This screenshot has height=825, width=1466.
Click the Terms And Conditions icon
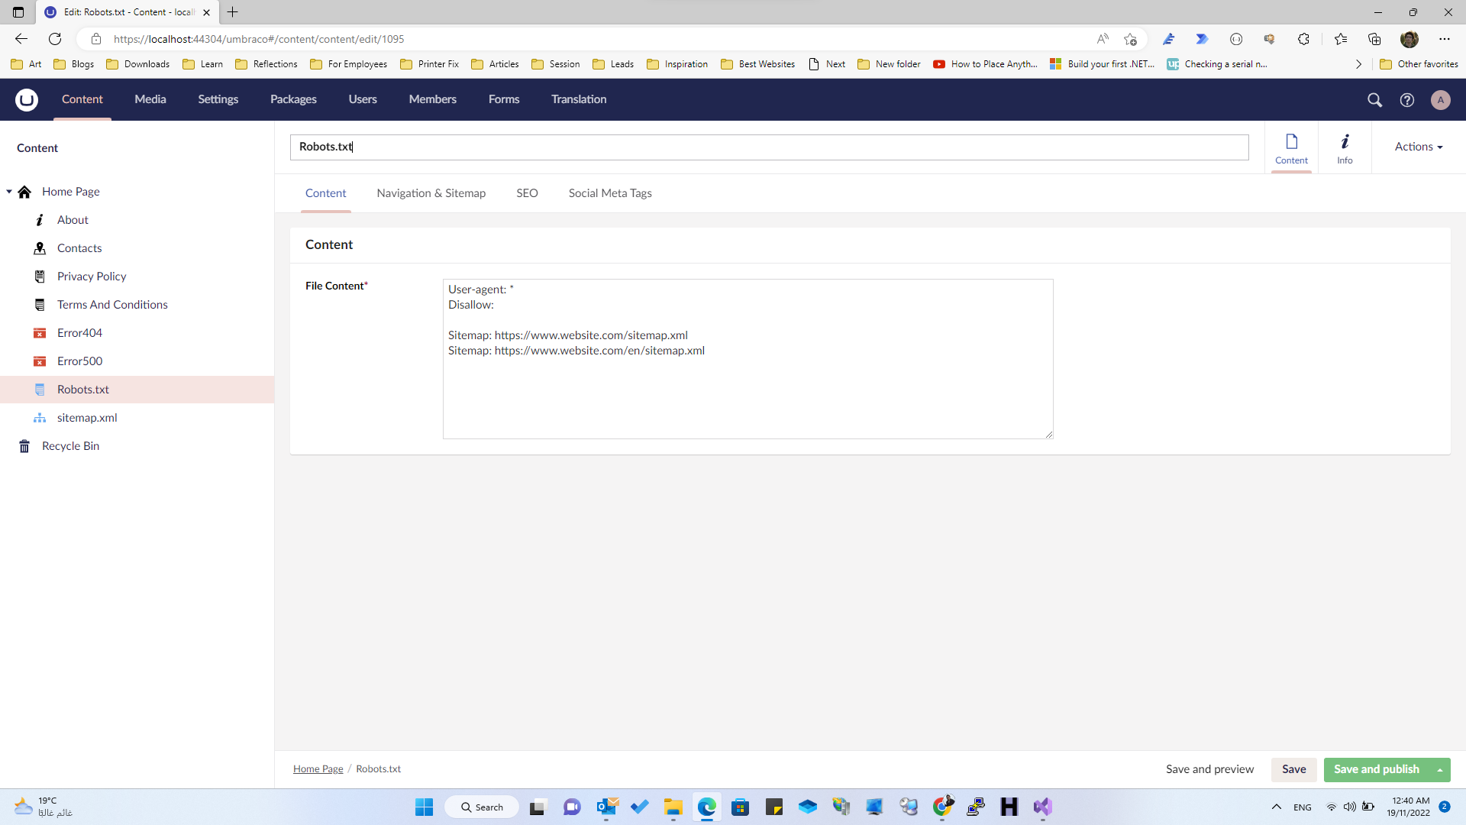point(40,305)
